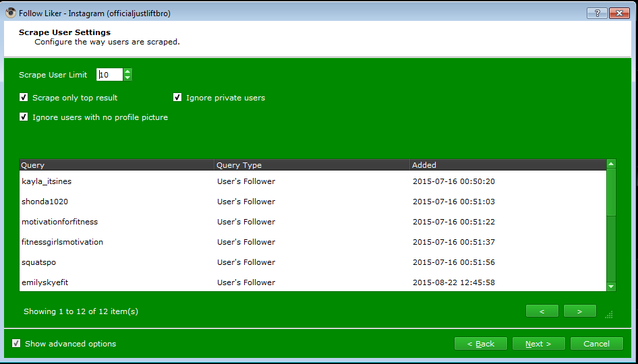Click the date 2015-07-16 00:51:03
This screenshot has height=364, width=638.
point(454,202)
